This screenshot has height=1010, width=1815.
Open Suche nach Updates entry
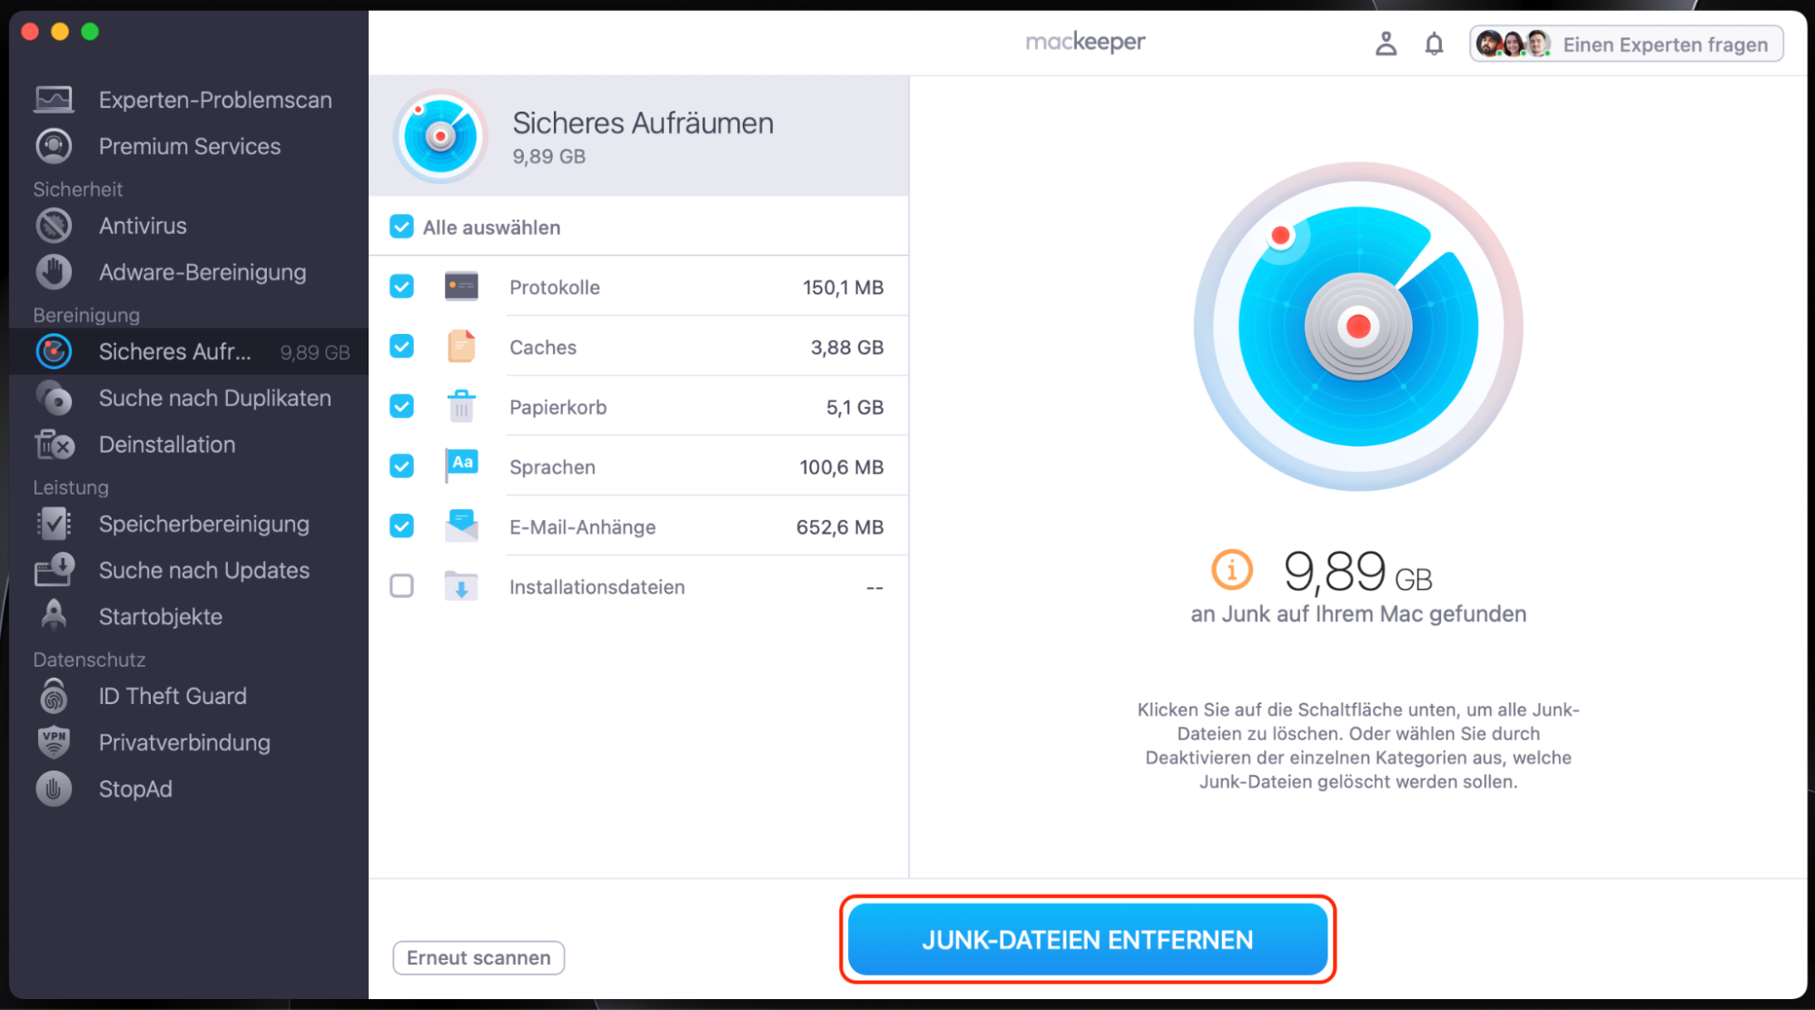[189, 570]
